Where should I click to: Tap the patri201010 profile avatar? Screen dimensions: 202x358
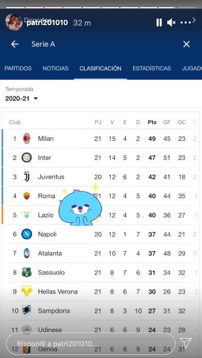click(14, 22)
